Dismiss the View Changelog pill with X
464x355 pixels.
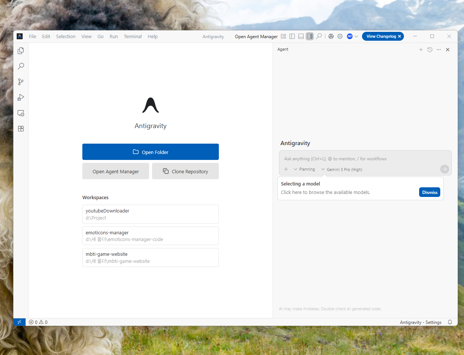click(399, 36)
